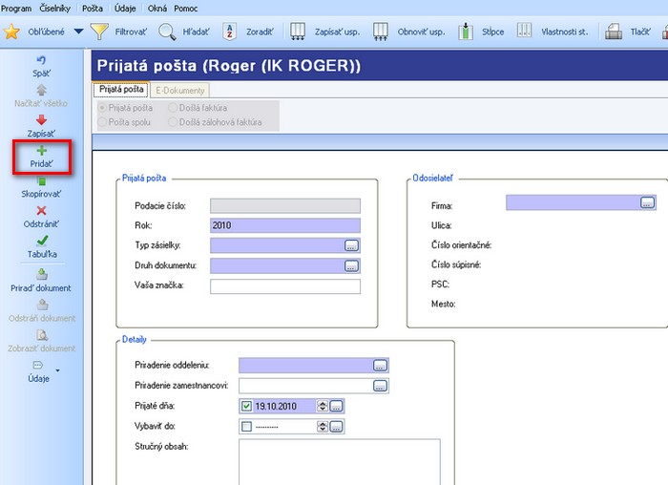This screenshot has width=668, height=485.
Task: Click the Údaje sidebar icon
Action: click(38, 366)
